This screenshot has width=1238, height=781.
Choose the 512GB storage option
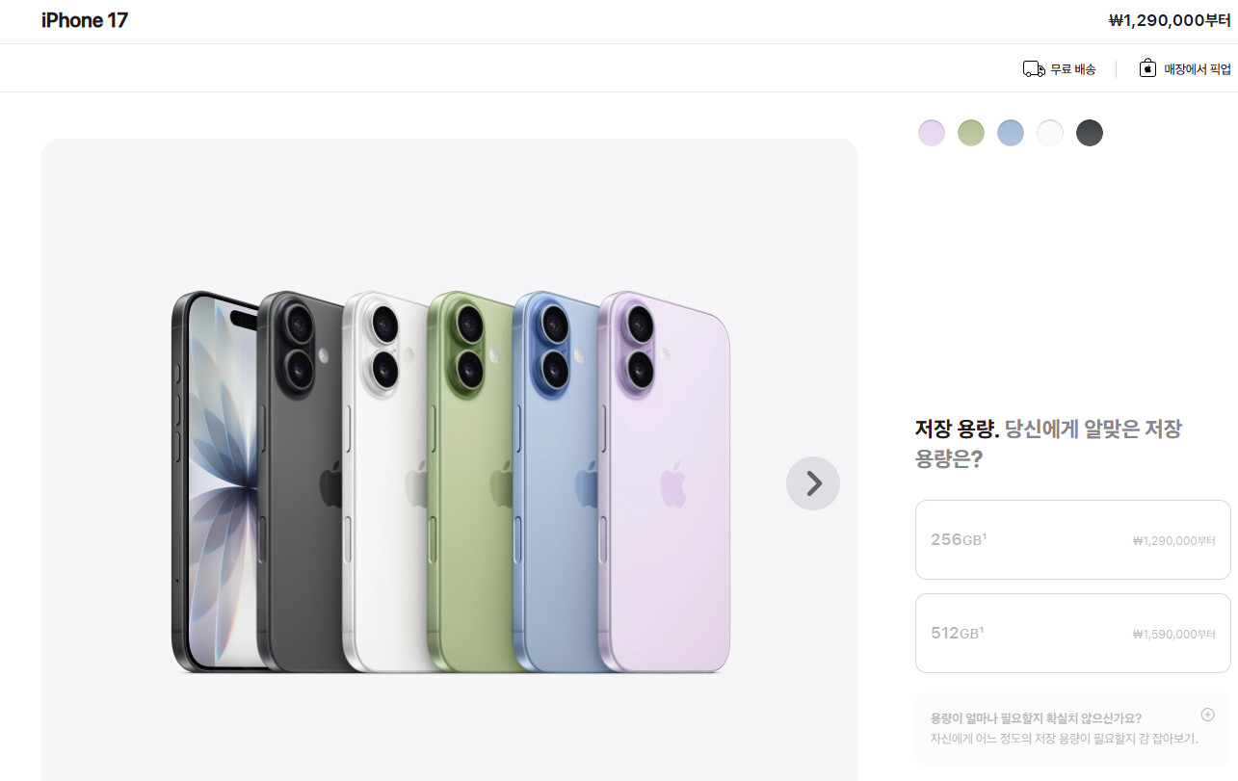pos(1073,633)
